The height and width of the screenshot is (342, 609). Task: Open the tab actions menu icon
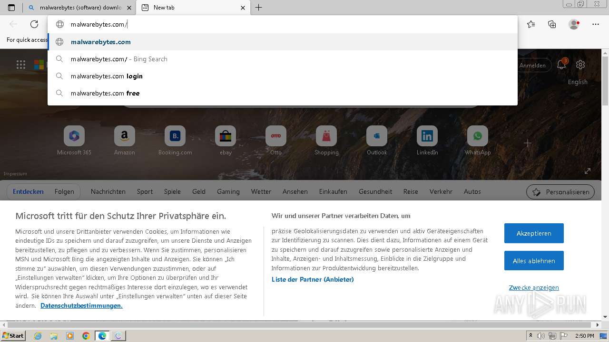[11, 8]
